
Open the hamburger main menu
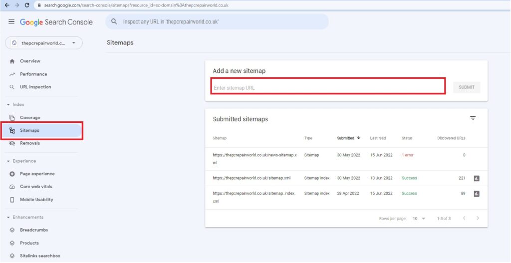coord(11,22)
